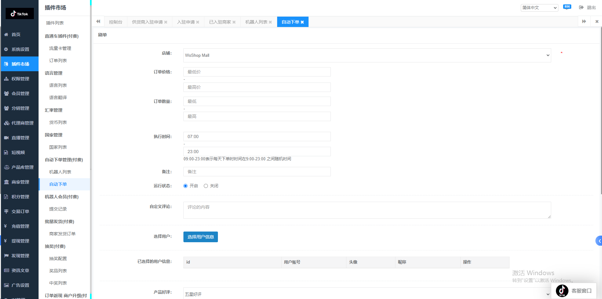Click the 自定义评论 comment textarea
Viewport: 602px width, 299px height.
367,210
